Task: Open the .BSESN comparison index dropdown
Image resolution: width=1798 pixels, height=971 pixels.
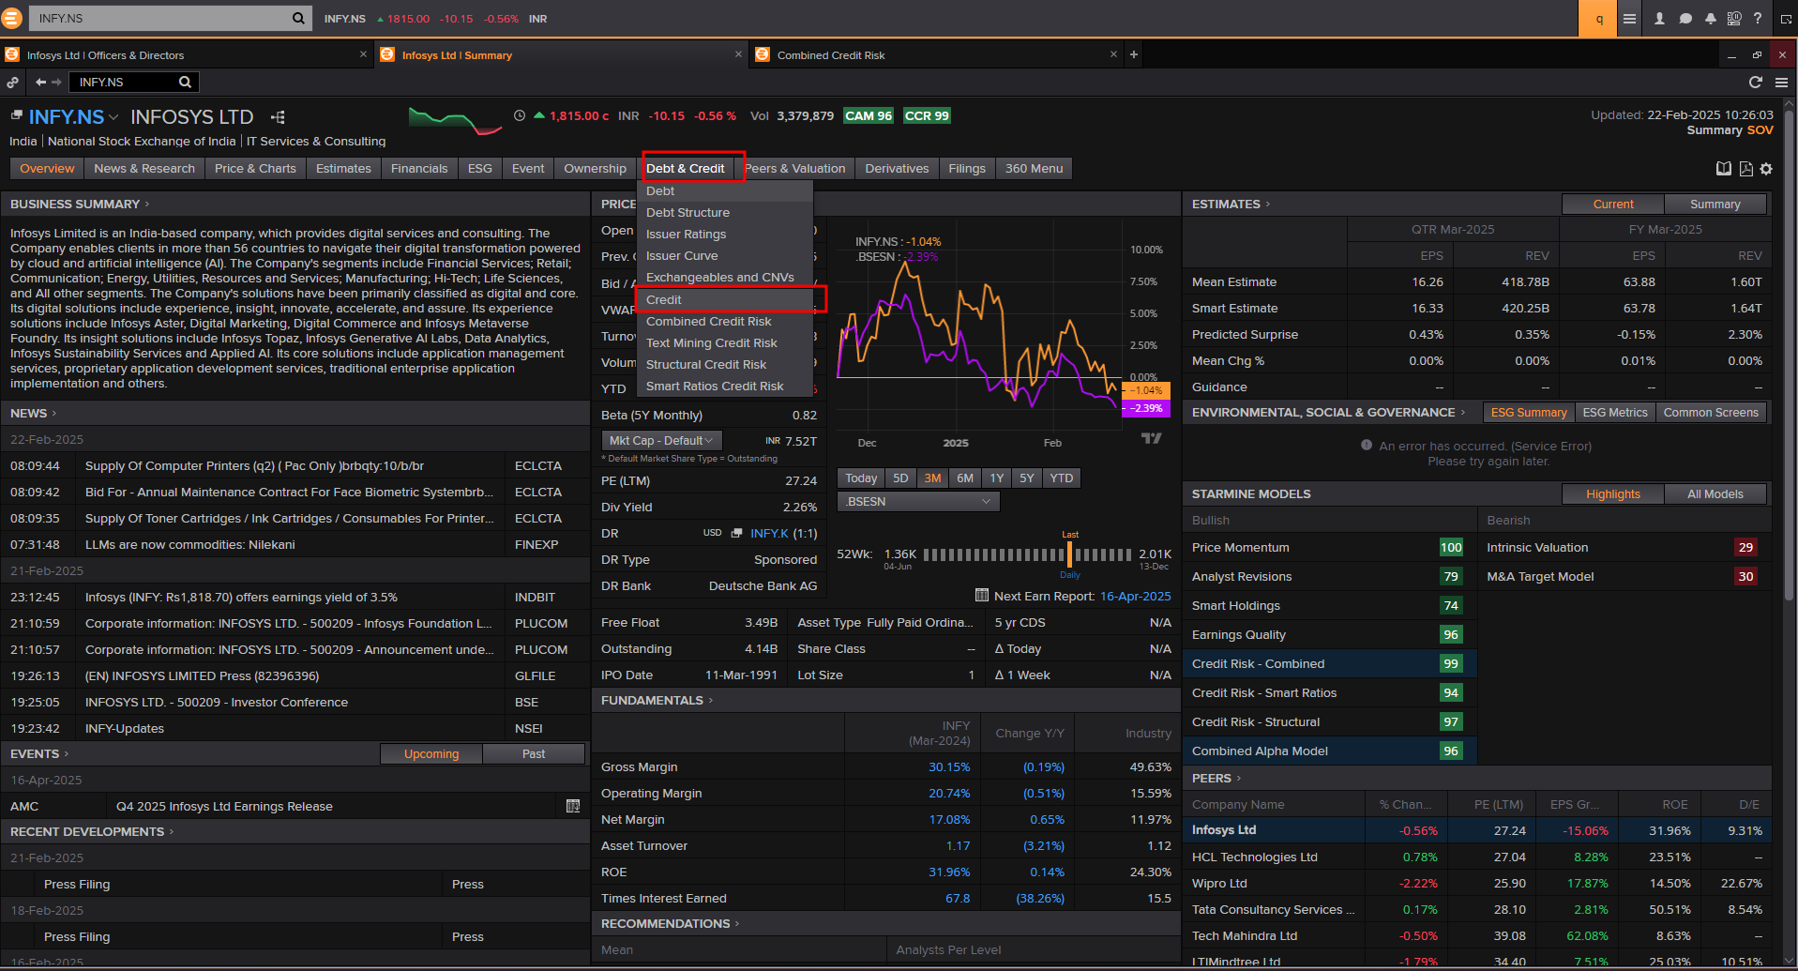Action: [917, 502]
